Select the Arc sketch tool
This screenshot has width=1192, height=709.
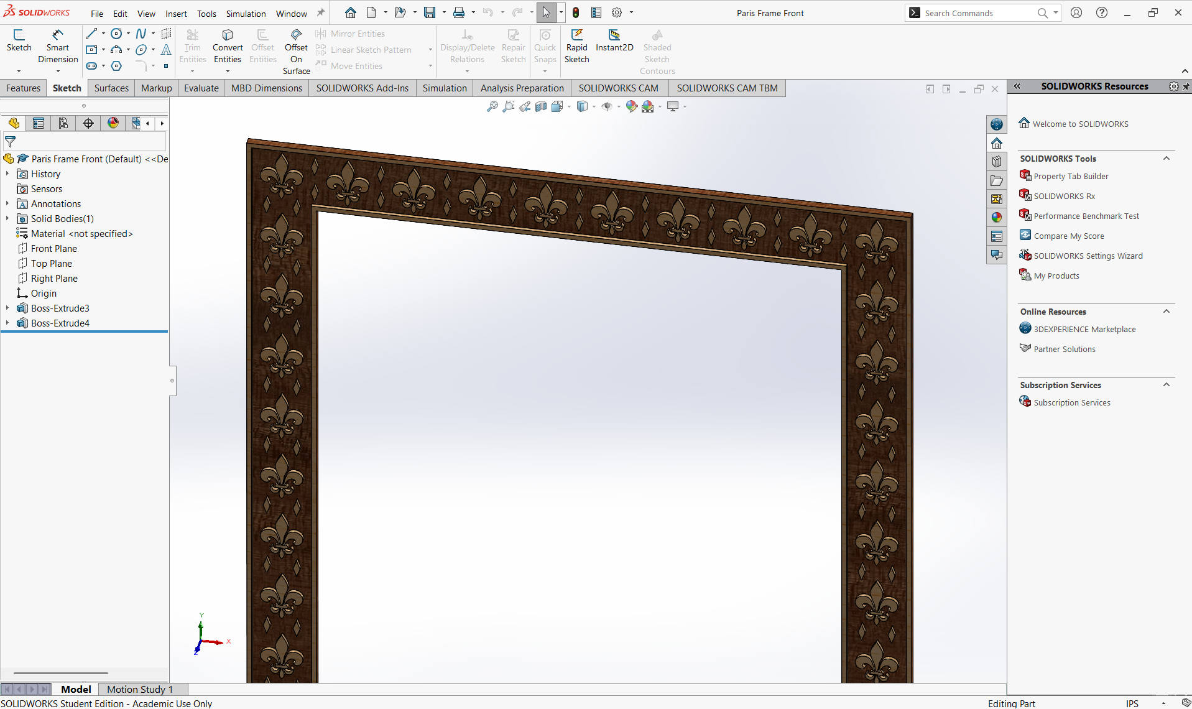tap(116, 50)
